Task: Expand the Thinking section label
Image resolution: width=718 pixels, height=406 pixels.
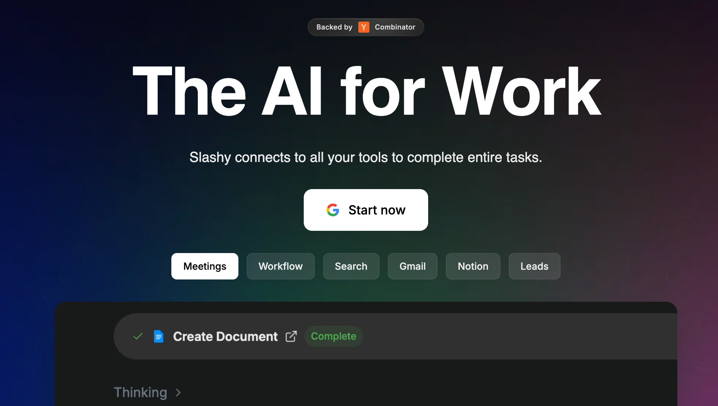Action: tap(140, 392)
